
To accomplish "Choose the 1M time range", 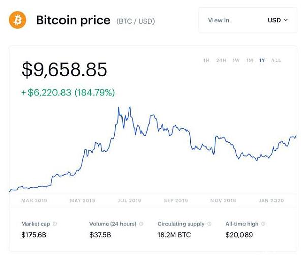I will [250, 60].
